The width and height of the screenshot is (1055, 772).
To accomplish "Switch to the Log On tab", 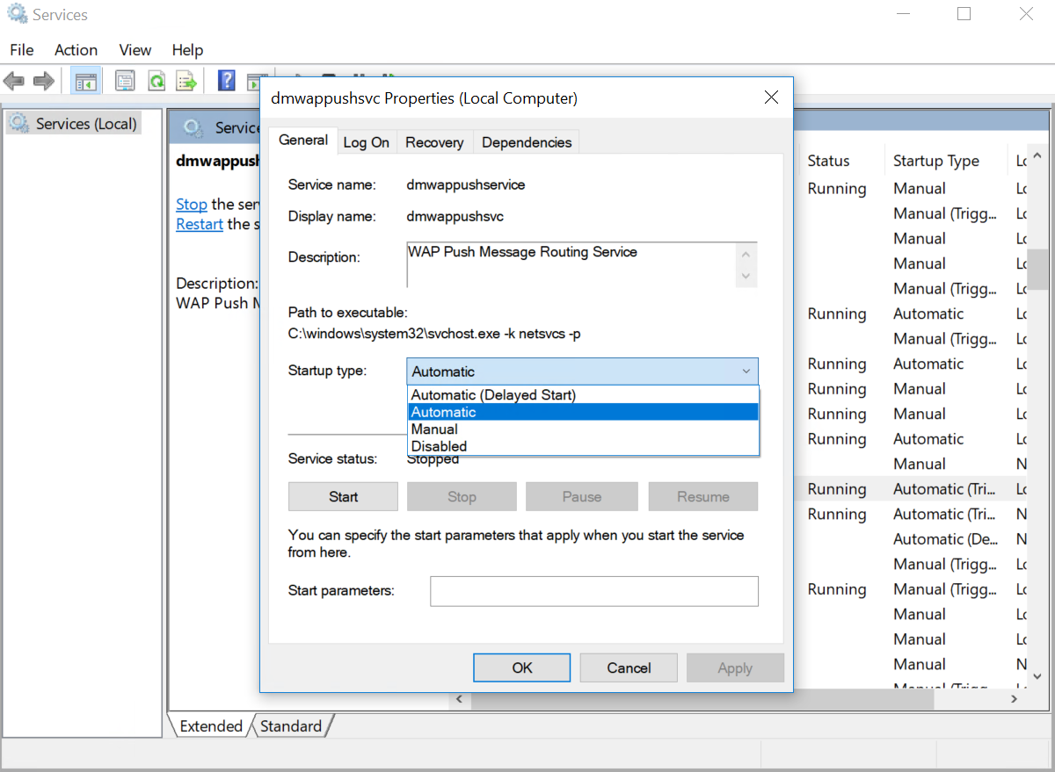I will [x=366, y=142].
